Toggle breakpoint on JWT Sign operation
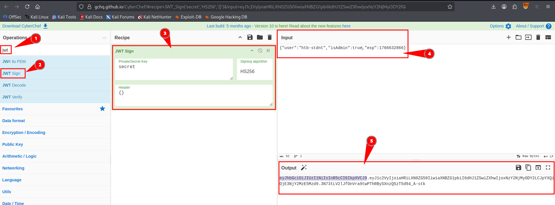This screenshot has height=205, width=555. click(268, 51)
